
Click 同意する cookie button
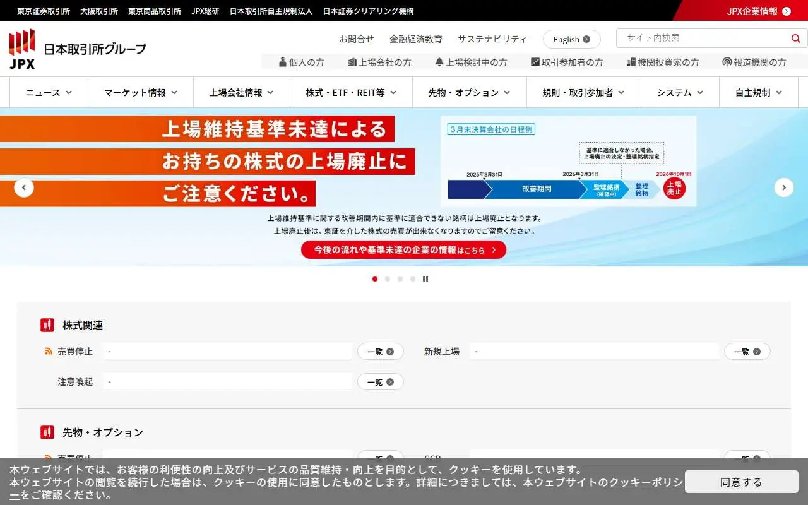click(742, 482)
